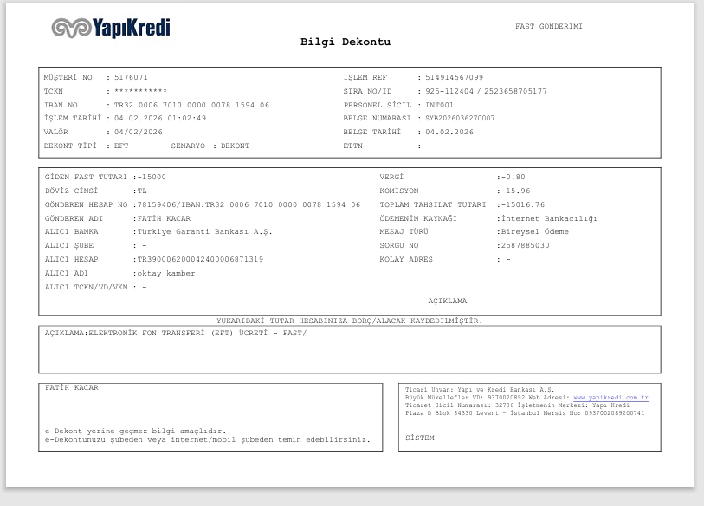Click the ALICI ŞUBE label
The height and width of the screenshot is (506, 704).
click(69, 246)
